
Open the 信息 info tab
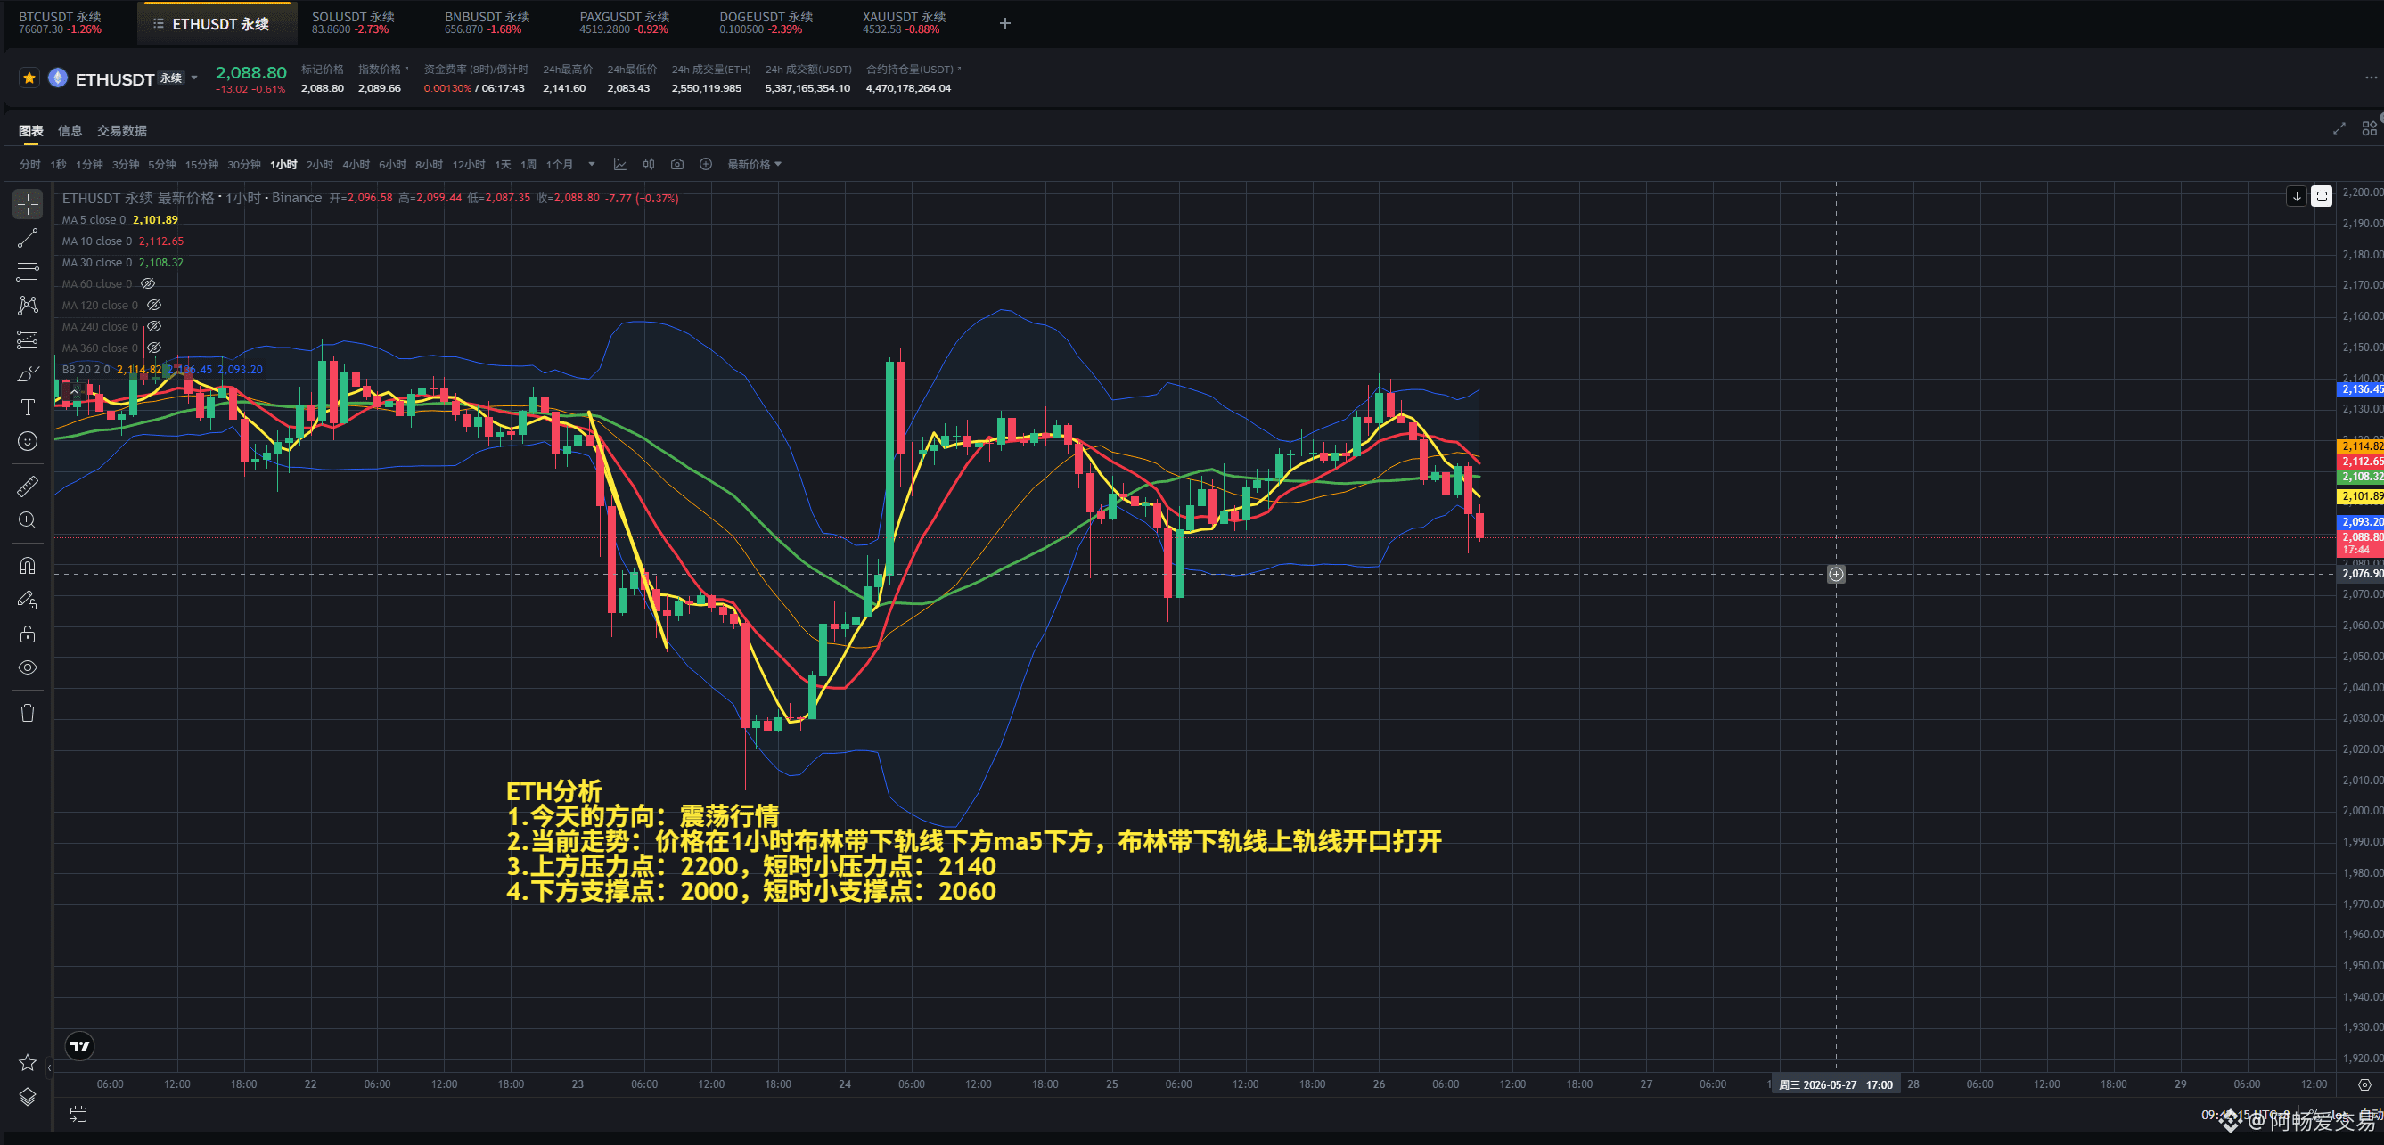pyautogui.click(x=70, y=130)
